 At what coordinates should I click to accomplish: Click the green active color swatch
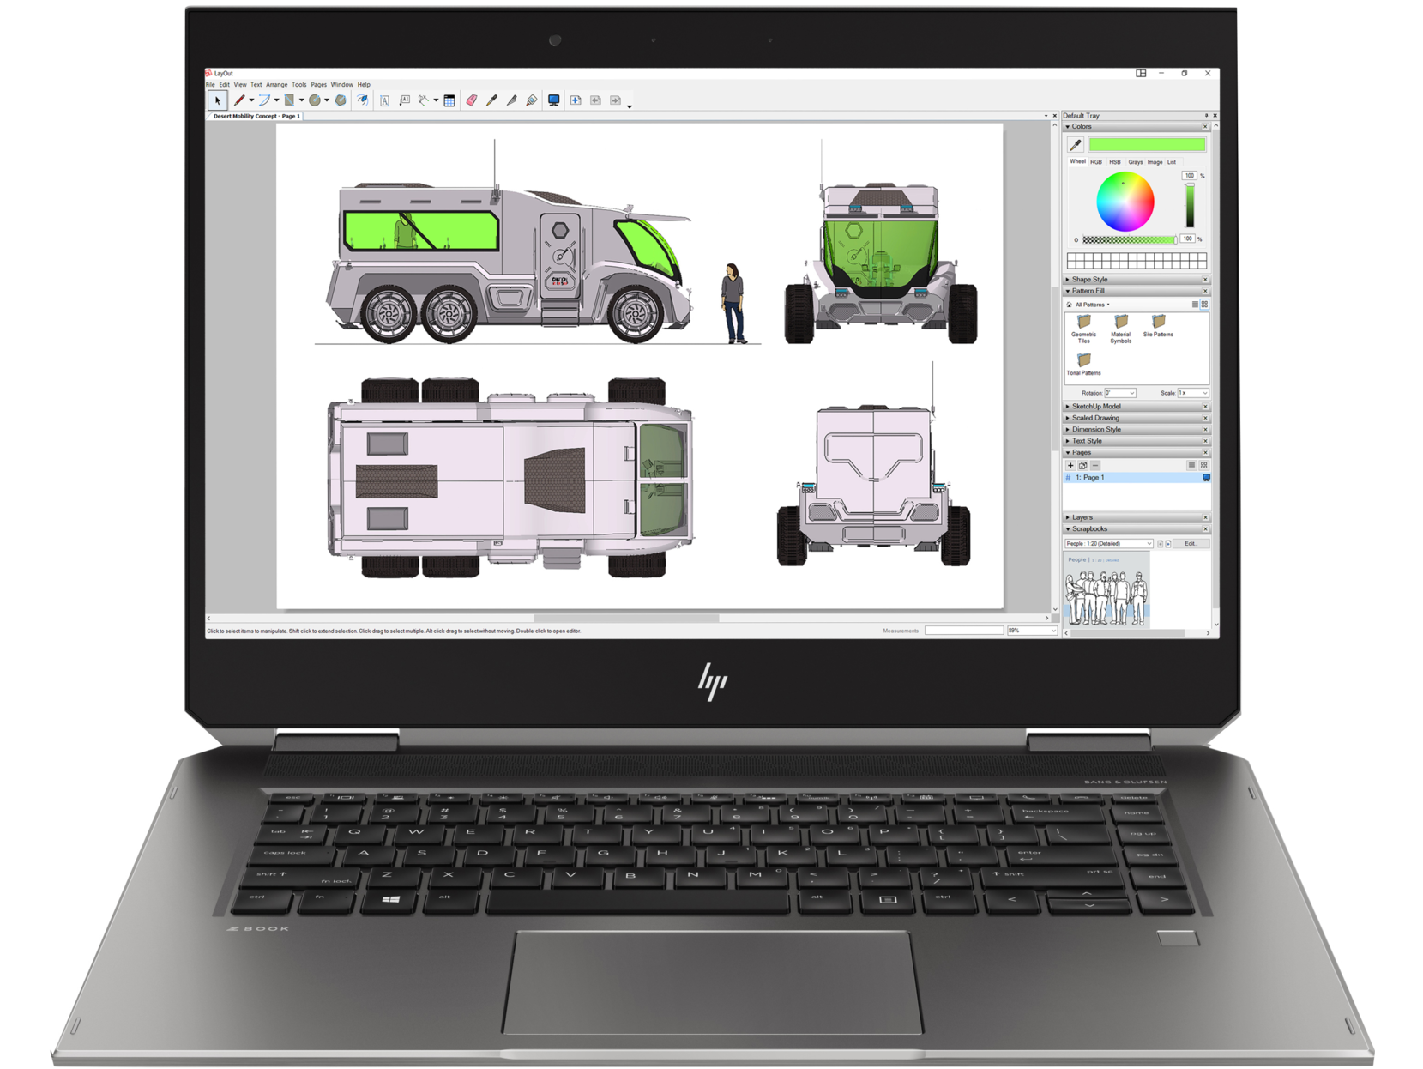click(x=1147, y=145)
